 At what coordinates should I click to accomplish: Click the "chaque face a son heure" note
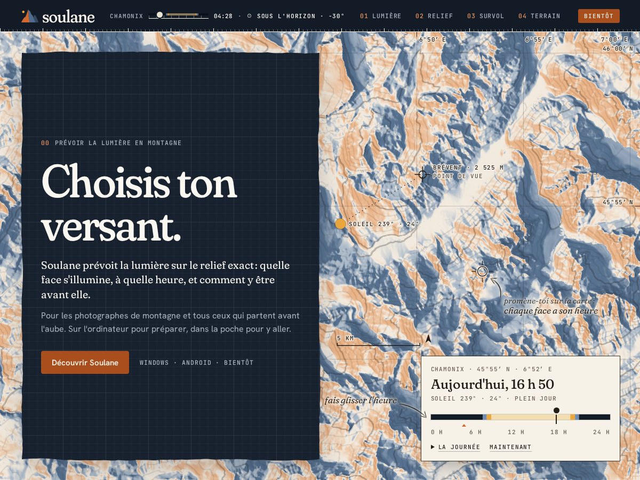[551, 311]
